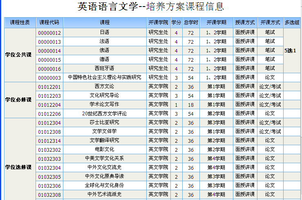Select the 西班牙语 course row

pos(105,69)
